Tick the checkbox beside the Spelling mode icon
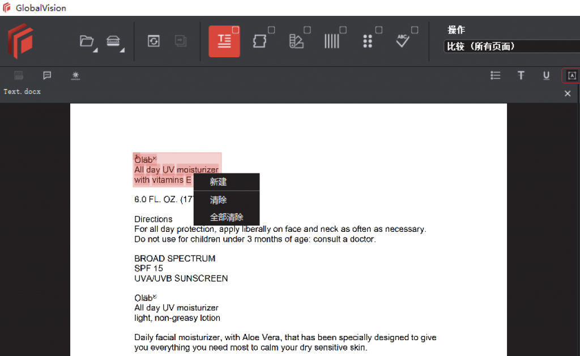This screenshot has width=580, height=356. pyautogui.click(x=415, y=30)
